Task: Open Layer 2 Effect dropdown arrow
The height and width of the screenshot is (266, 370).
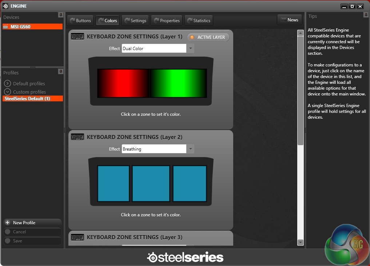Action: click(x=190, y=149)
